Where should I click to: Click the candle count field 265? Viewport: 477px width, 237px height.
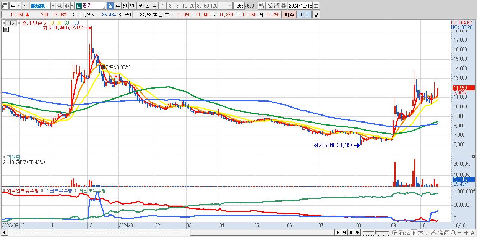click(x=239, y=6)
